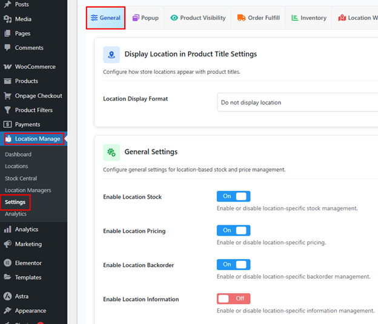
Task: Open Stock Central submenu link
Action: 21,178
